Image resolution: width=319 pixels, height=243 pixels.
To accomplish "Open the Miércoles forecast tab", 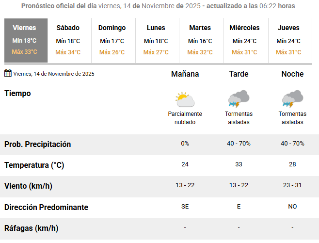I will (244, 40).
